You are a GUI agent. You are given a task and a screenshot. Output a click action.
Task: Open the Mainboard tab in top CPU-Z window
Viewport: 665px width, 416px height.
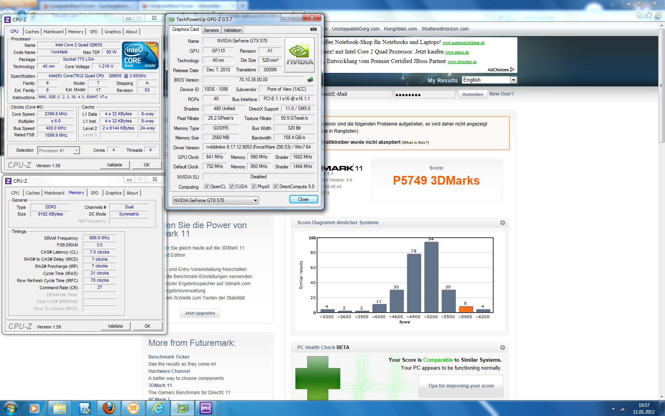pyautogui.click(x=53, y=32)
